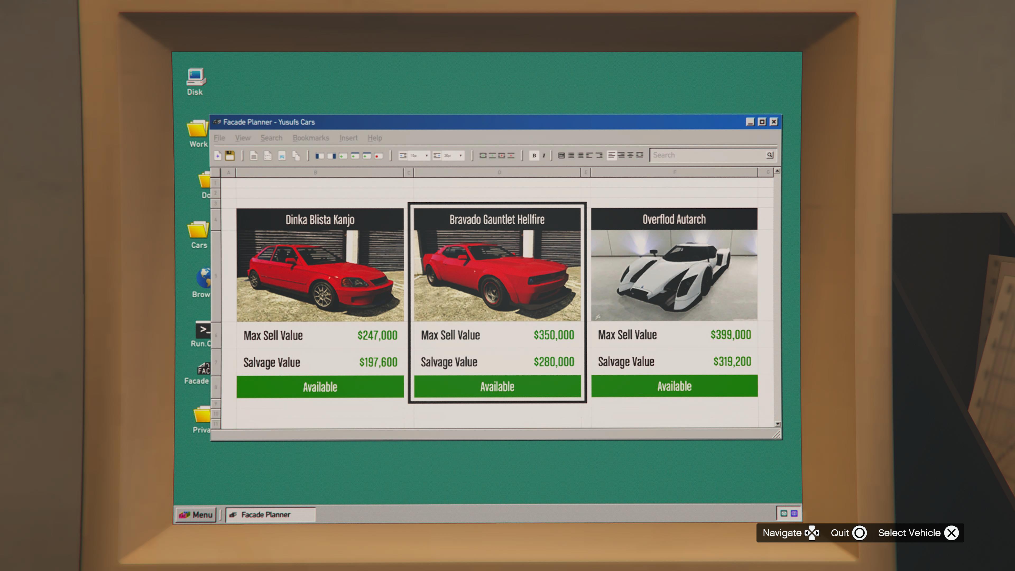1015x571 pixels.
Task: Open the 10pt size dropdown
Action: tap(426, 156)
